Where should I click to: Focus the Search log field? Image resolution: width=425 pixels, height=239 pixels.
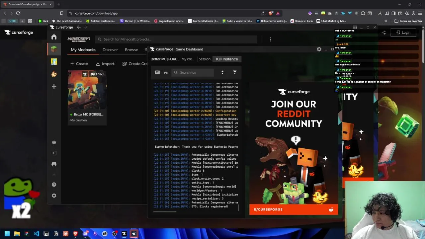point(193,72)
